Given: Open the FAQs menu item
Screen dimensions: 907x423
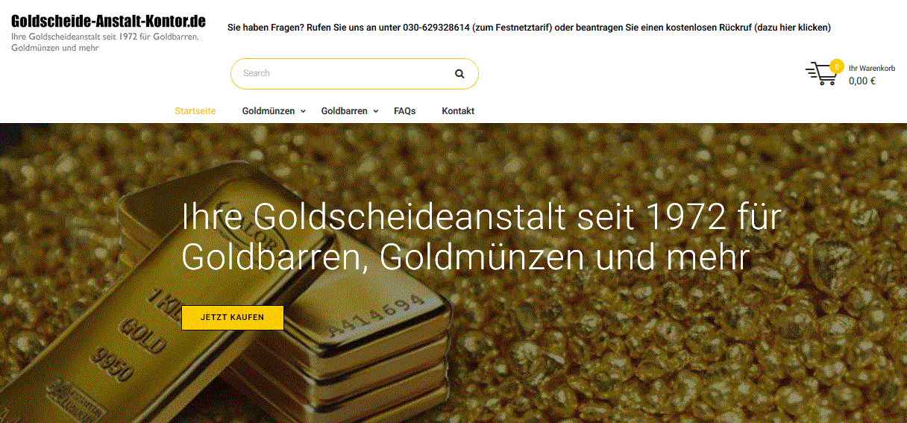Looking at the screenshot, I should 405,111.
